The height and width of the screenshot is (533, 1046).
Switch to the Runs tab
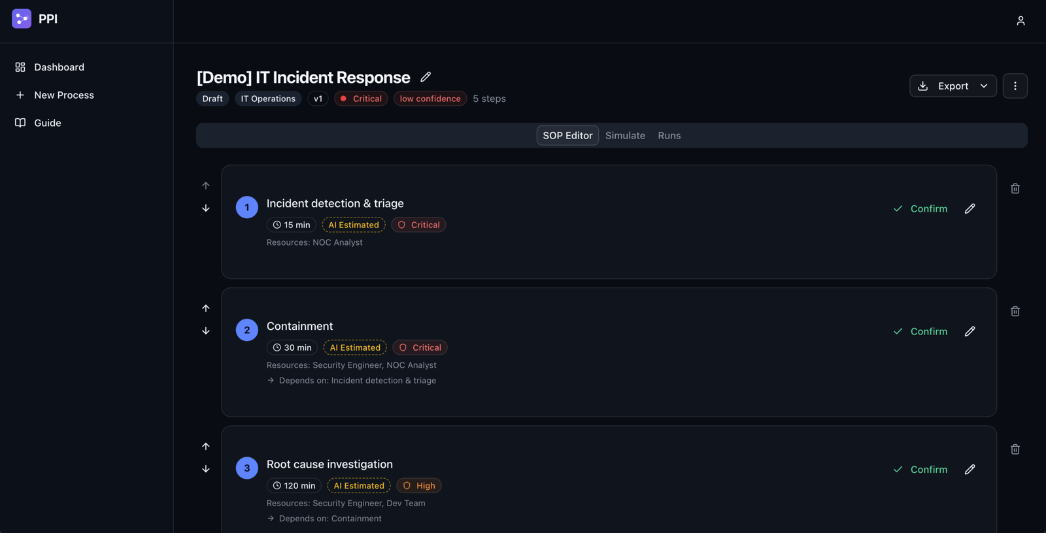[669, 136]
